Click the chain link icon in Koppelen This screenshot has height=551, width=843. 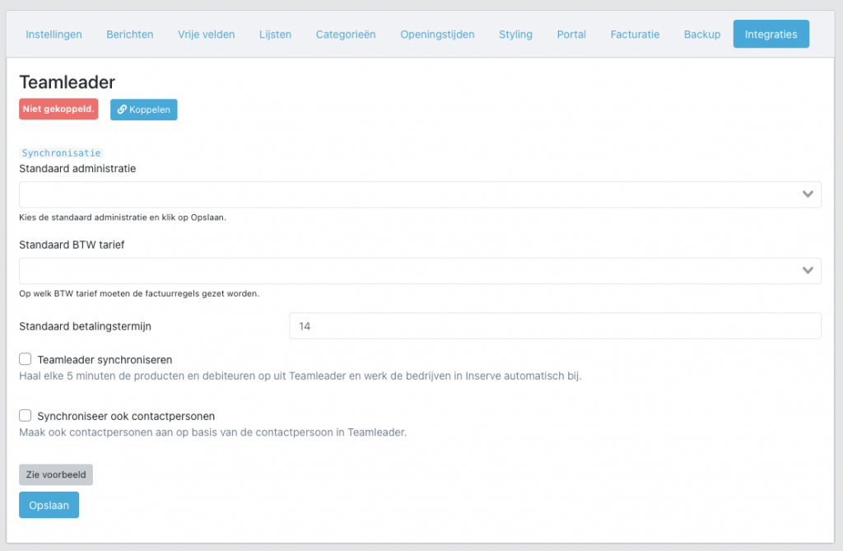pos(122,110)
